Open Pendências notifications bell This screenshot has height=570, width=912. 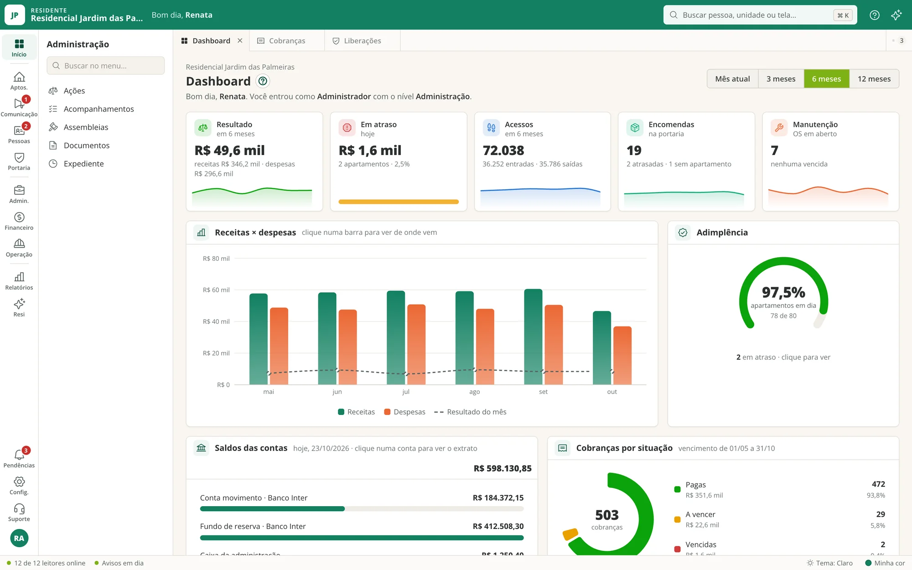pos(19,459)
